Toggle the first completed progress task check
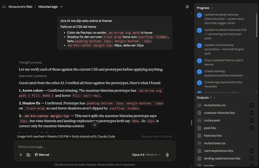The image size is (259, 168). (x=199, y=15)
